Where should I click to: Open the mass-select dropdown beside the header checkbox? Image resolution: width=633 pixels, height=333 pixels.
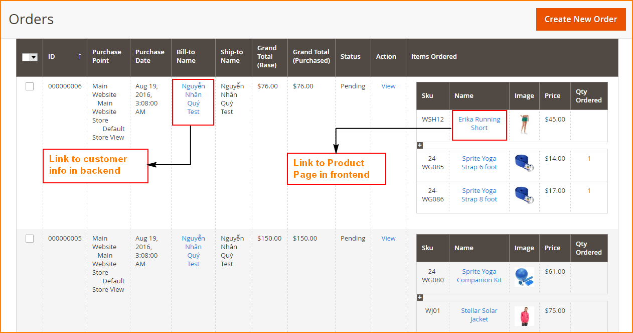pos(34,57)
